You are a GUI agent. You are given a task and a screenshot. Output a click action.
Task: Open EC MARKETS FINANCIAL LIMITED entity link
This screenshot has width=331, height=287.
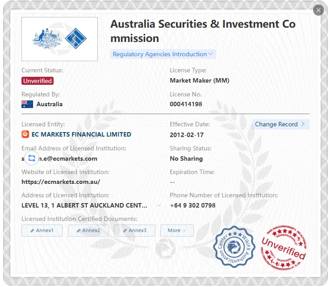coord(81,134)
